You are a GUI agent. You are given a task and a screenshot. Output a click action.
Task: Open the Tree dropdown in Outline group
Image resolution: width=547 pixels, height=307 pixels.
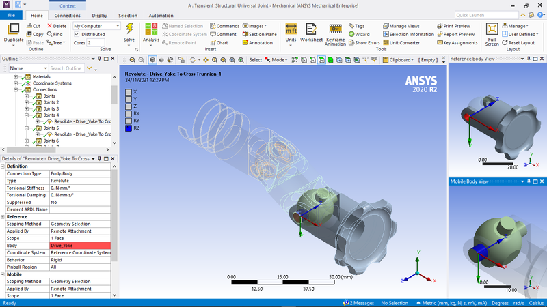coord(56,43)
